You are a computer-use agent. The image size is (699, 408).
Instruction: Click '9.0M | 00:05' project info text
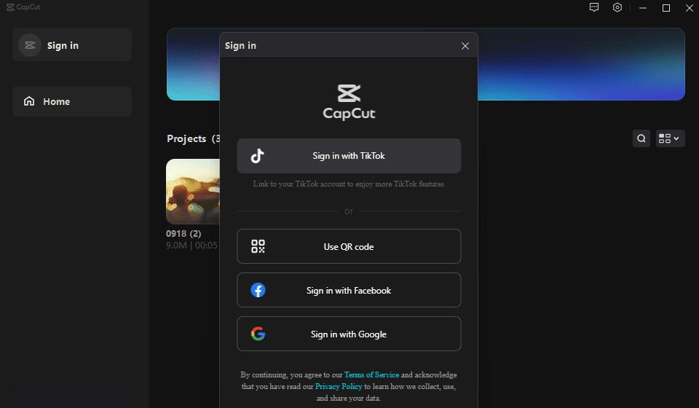[x=192, y=246]
